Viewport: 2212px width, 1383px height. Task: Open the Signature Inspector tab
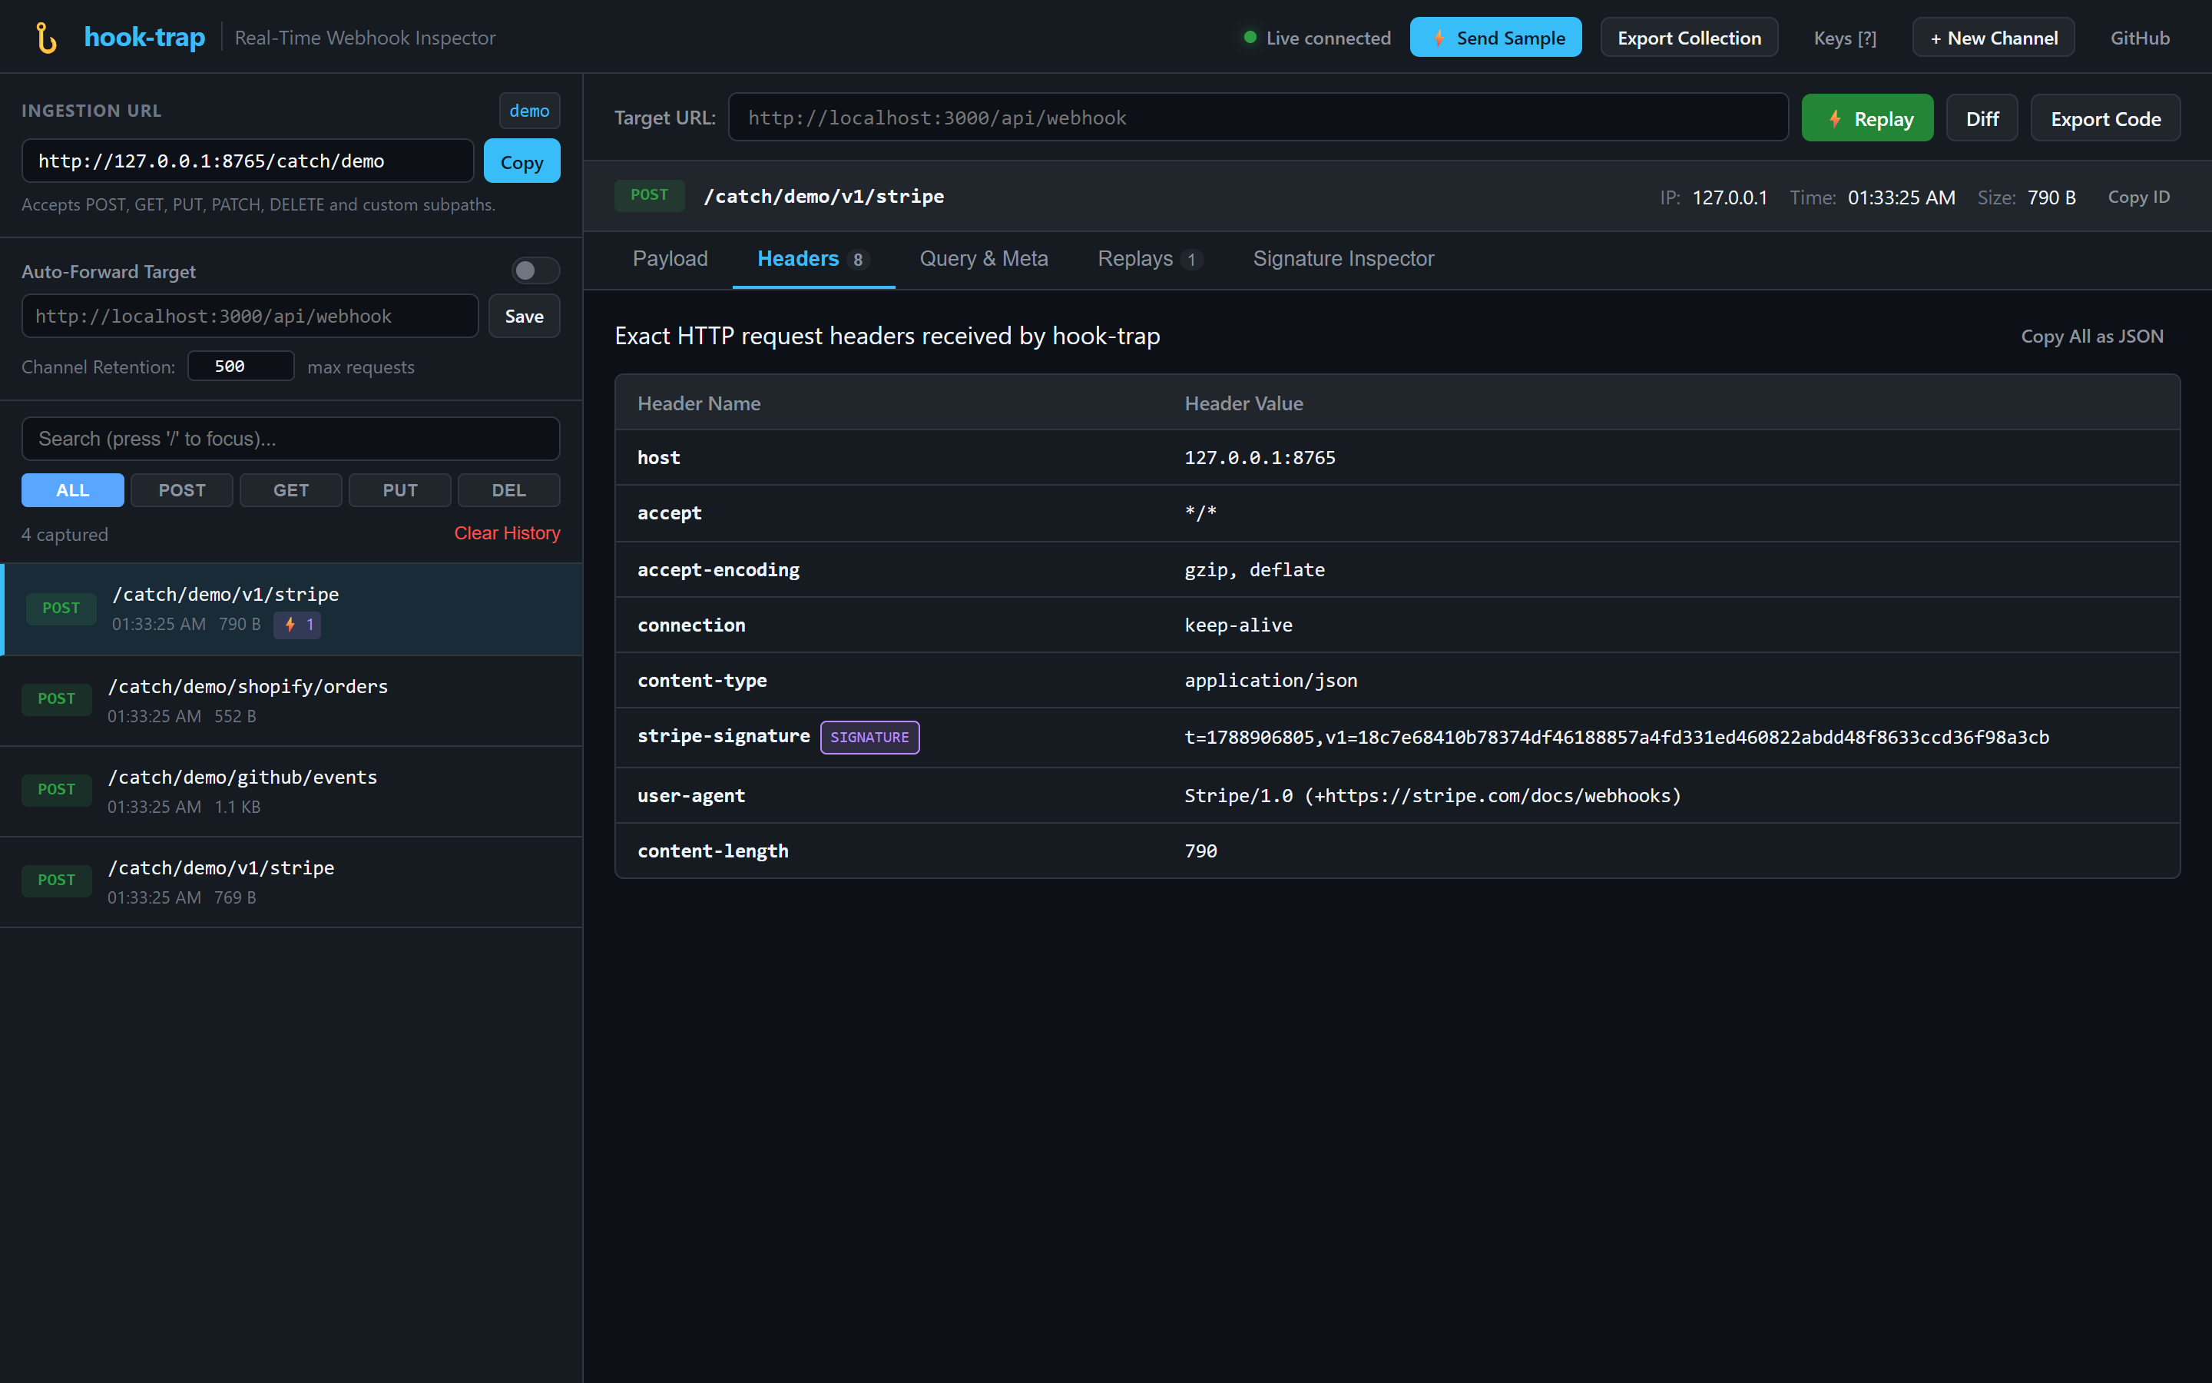click(1343, 259)
